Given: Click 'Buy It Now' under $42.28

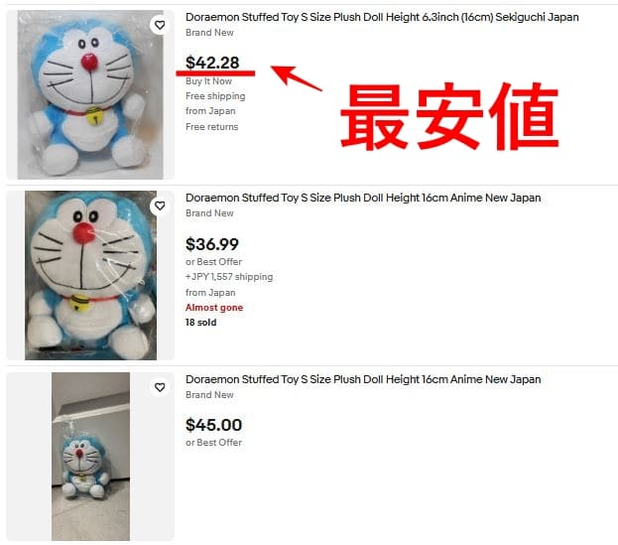Looking at the screenshot, I should pos(208,81).
